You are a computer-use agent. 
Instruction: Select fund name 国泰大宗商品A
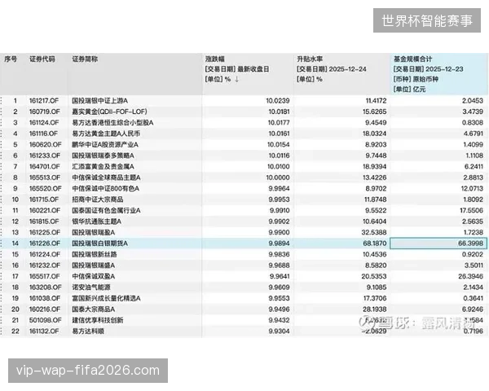point(93,310)
